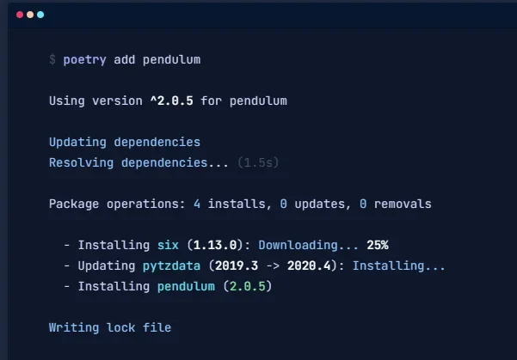The width and height of the screenshot is (517, 360).
Task: Click the '$' prompt symbol
Action: pos(52,59)
